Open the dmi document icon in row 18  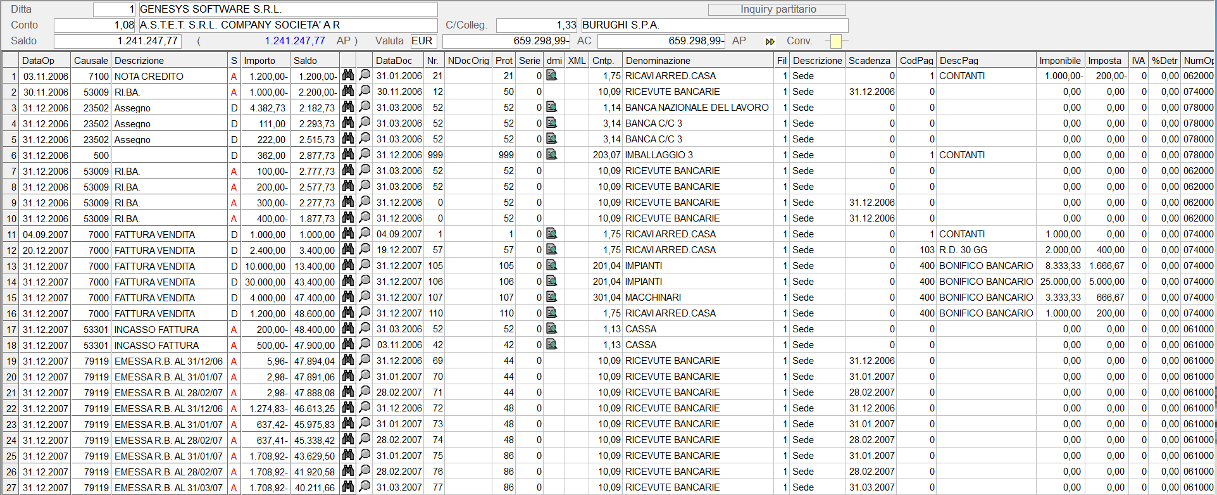pyautogui.click(x=551, y=344)
